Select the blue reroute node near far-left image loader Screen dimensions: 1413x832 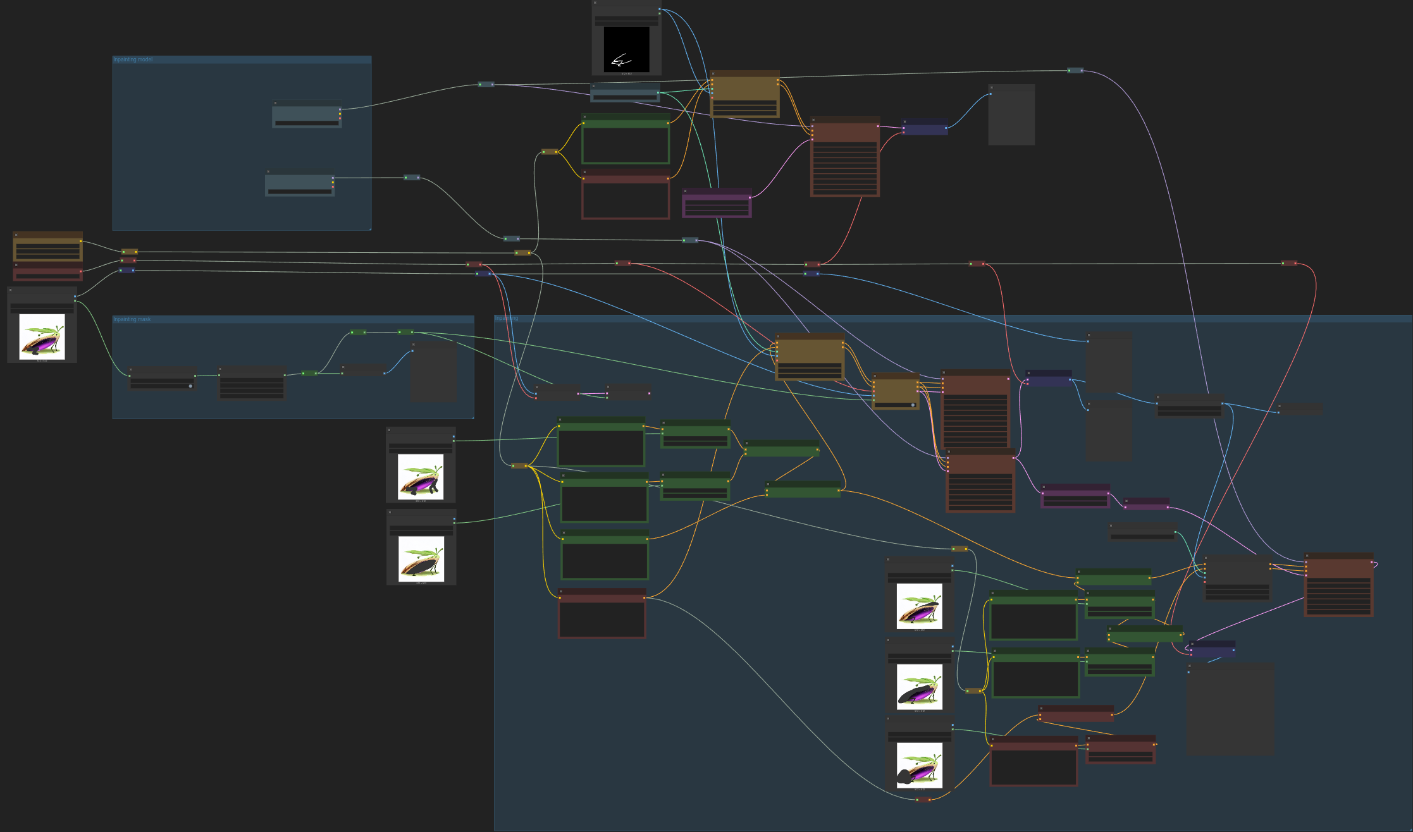[x=127, y=271]
